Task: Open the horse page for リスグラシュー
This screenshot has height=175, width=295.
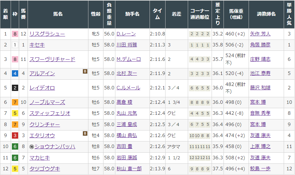Action: [47, 34]
